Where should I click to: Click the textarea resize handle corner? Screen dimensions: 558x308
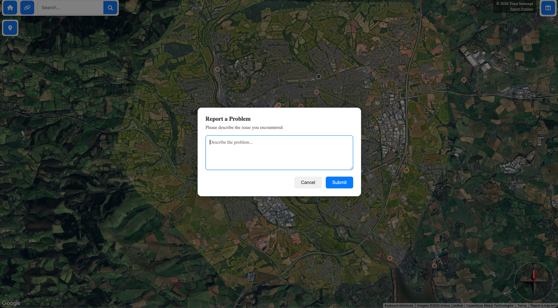351,168
